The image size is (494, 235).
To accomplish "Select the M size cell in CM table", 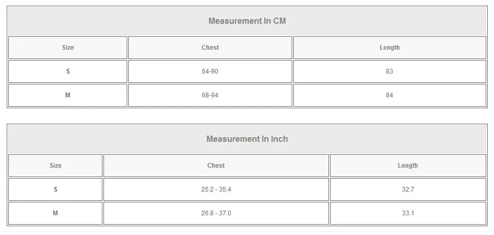I will pos(68,95).
